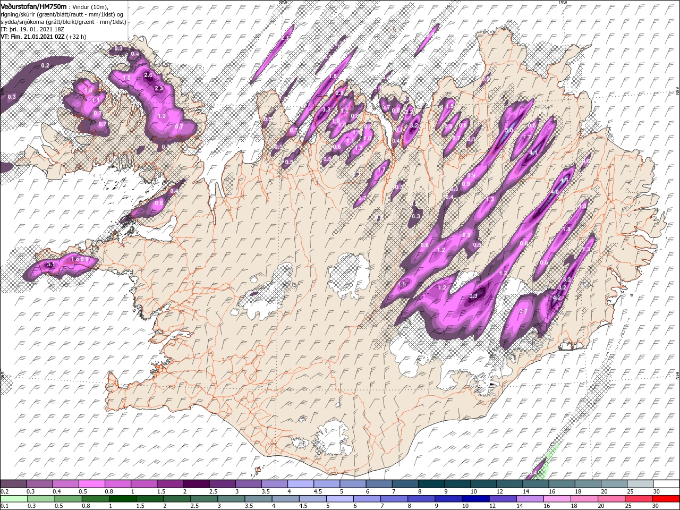The width and height of the screenshot is (680, 510).
Task: Click the pale grey 25–30 swatch in top legend row
Action: [x=641, y=484]
